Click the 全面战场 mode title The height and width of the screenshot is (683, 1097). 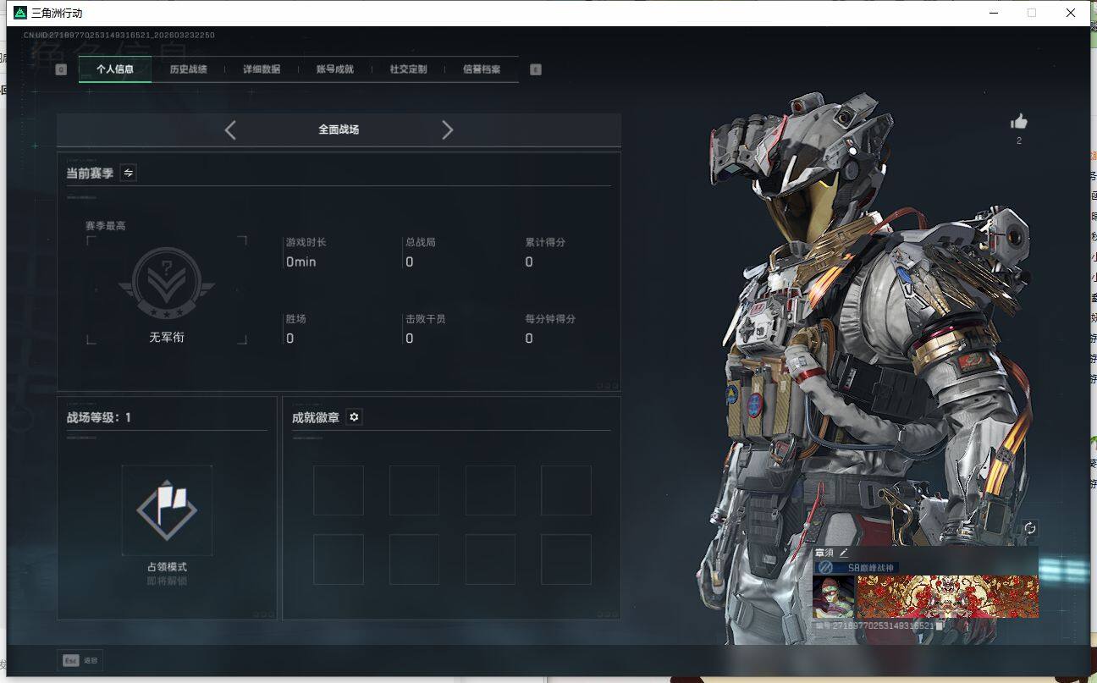(x=339, y=129)
